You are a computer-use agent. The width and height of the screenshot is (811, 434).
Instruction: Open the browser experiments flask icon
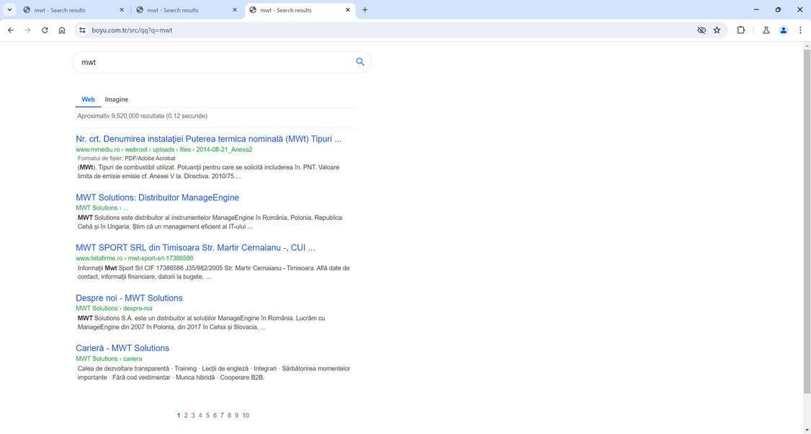click(766, 30)
